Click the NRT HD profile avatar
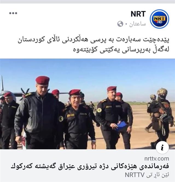Image resolution: width=175 pixels, height=182 pixels. [159, 19]
